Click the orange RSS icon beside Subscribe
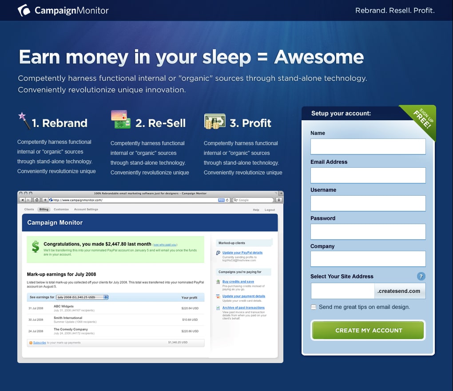This screenshot has width=453, height=391. click(31, 343)
